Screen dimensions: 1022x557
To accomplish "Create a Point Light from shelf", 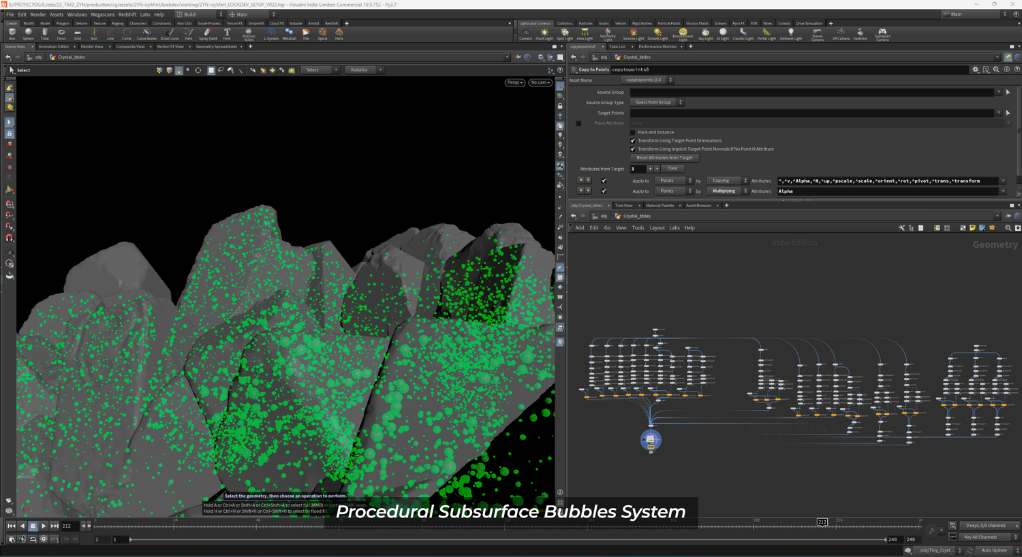I will (544, 33).
